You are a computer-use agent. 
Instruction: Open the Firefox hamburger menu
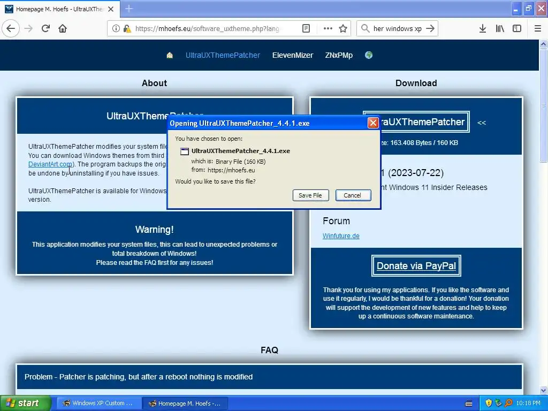(537, 29)
